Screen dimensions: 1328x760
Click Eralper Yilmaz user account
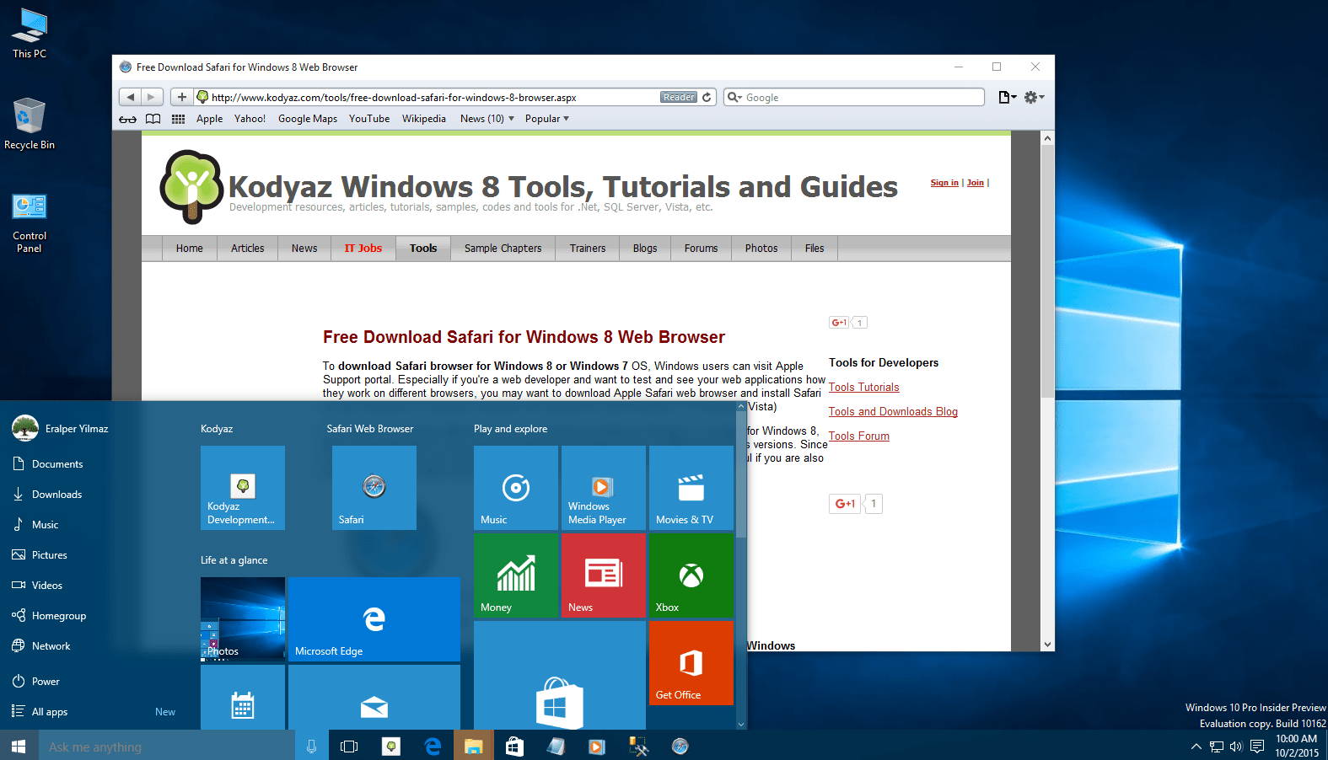[x=61, y=429]
